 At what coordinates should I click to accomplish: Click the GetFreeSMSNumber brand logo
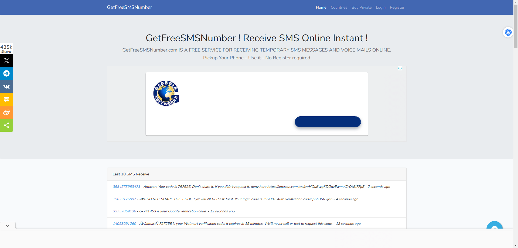point(129,7)
